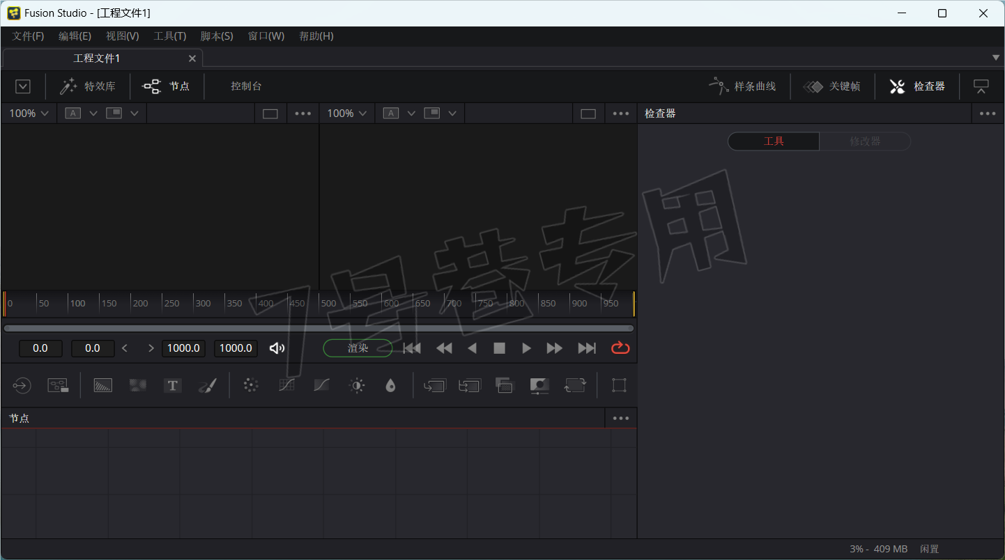This screenshot has width=1005, height=560.
Task: Add a Color Corrector node (dotted circle icon)
Action: click(x=251, y=385)
